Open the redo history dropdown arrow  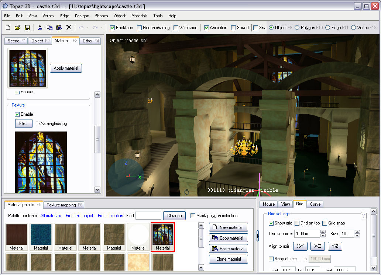click(x=102, y=28)
